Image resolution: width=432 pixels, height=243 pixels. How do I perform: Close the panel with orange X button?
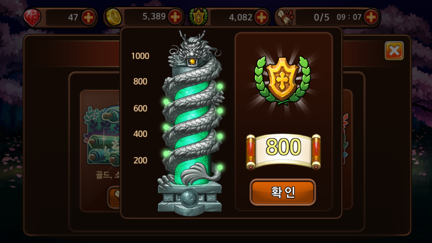(x=394, y=51)
